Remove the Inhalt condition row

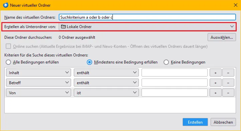tap(228, 73)
